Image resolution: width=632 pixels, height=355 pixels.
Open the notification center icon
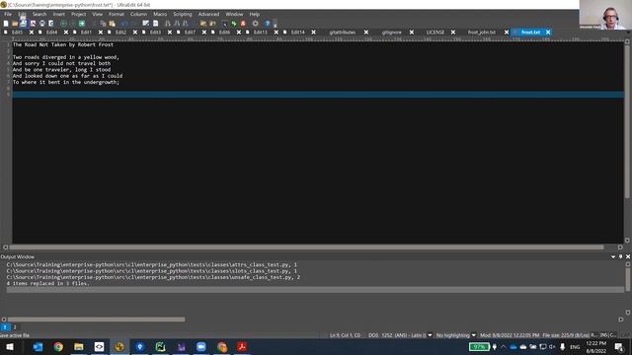tap(619, 347)
